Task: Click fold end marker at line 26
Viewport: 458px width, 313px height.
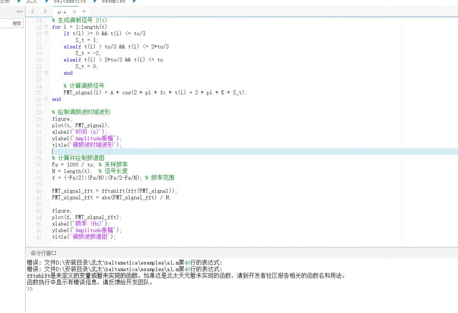Action: point(46,99)
